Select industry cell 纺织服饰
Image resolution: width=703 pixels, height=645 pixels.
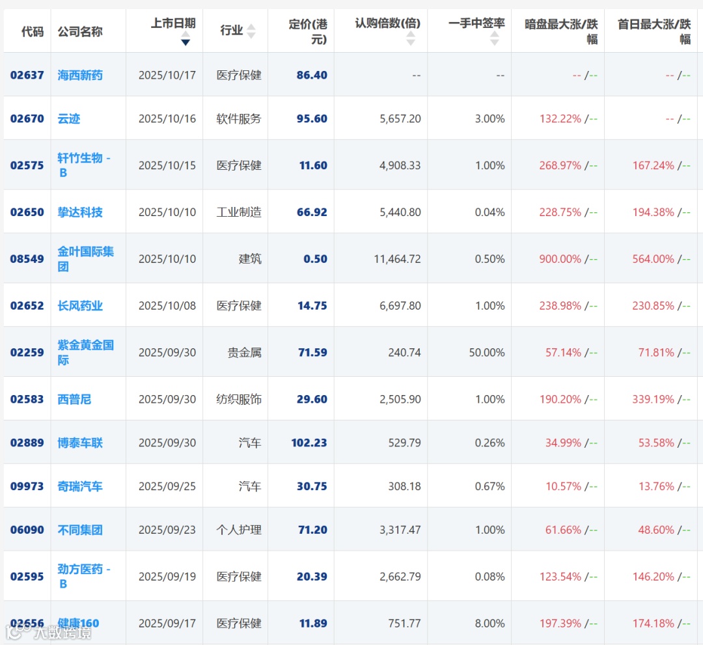tap(239, 399)
